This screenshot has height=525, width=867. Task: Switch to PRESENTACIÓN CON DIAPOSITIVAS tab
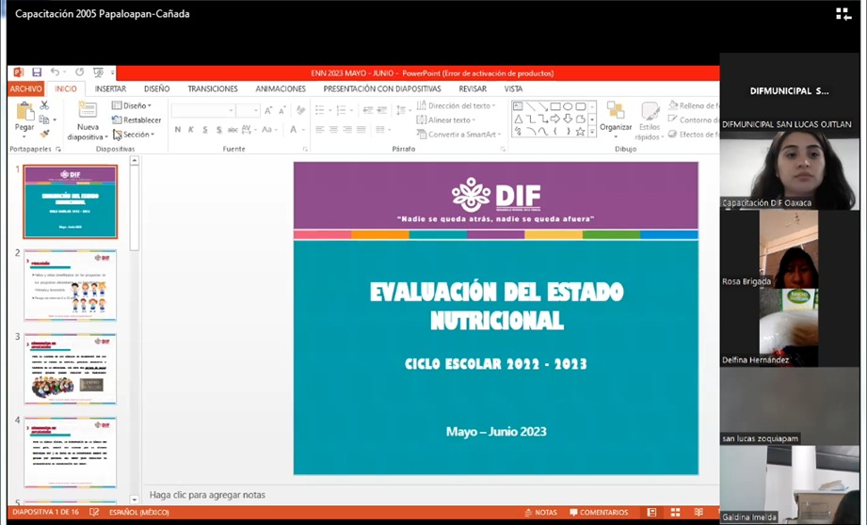[x=382, y=88]
